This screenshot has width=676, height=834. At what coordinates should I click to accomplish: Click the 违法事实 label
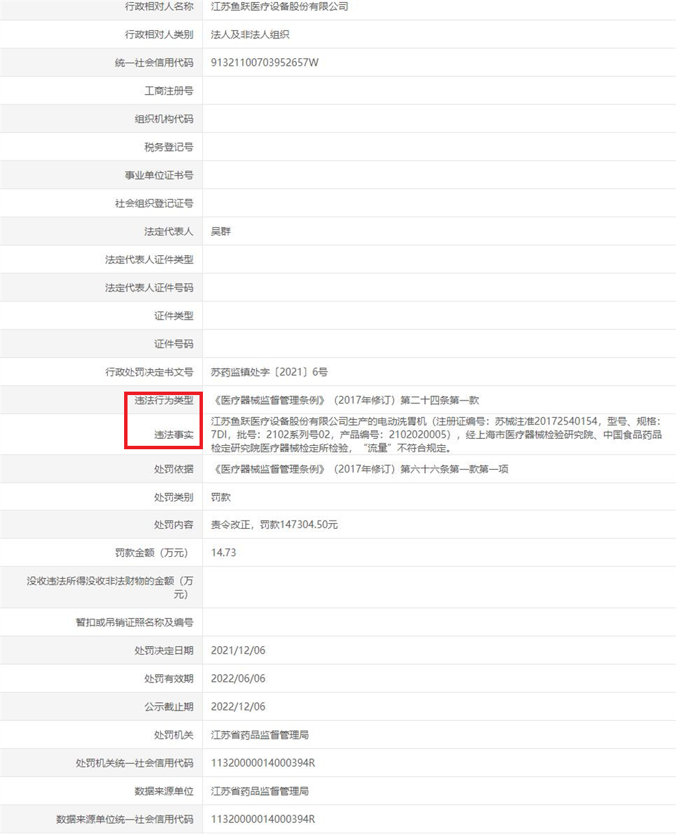coord(173,435)
